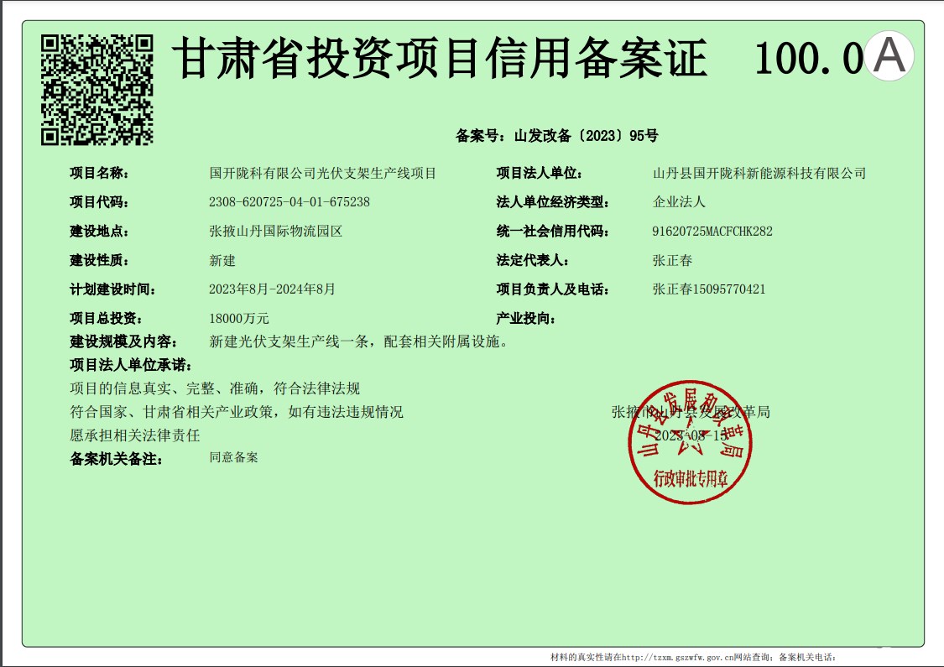The width and height of the screenshot is (944, 667).
Task: Click the legal entity 山丹县国开陇科新能源科技有限公司
Action: pyautogui.click(x=759, y=174)
